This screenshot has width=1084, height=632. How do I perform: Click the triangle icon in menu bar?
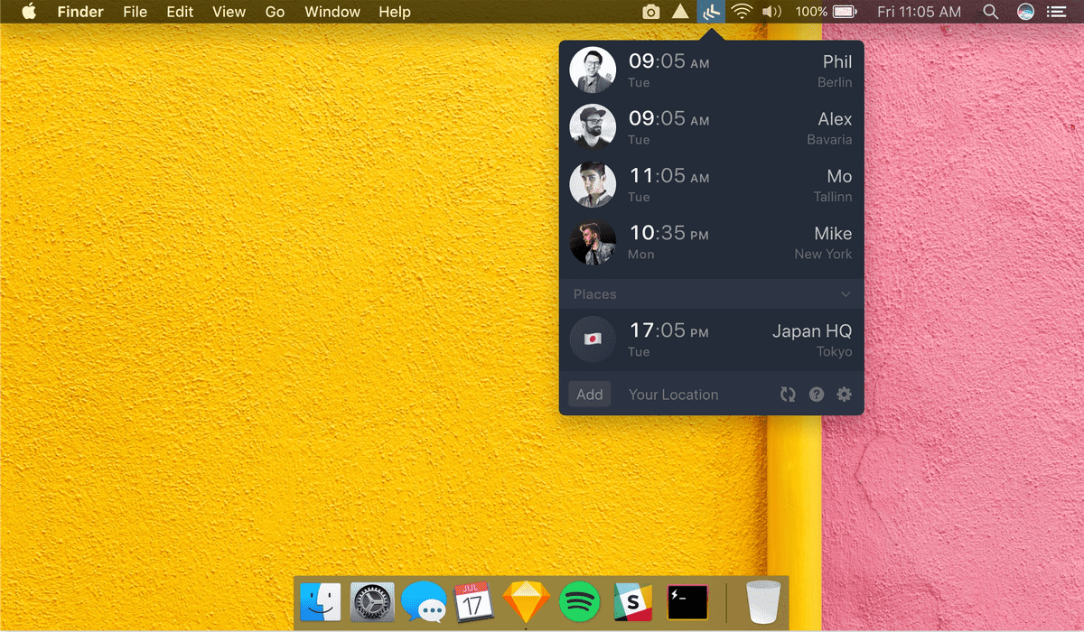[x=680, y=12]
